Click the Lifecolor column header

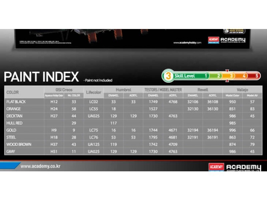(93, 92)
